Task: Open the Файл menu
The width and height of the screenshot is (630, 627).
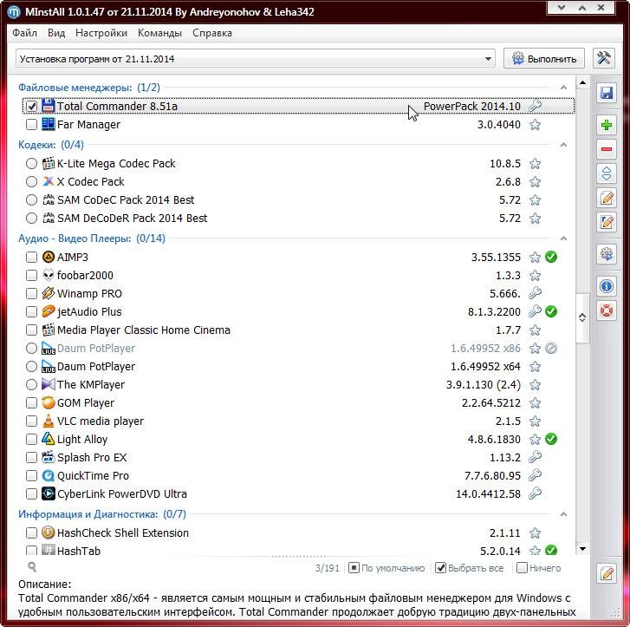Action: (x=24, y=33)
